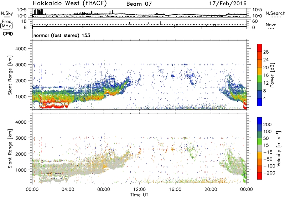
Task: Click 'Slant Range [km]' label of velocity panel
Action: coord(10,149)
